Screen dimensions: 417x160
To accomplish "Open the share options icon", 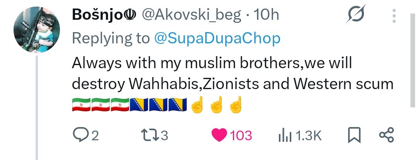I will point(386,135).
